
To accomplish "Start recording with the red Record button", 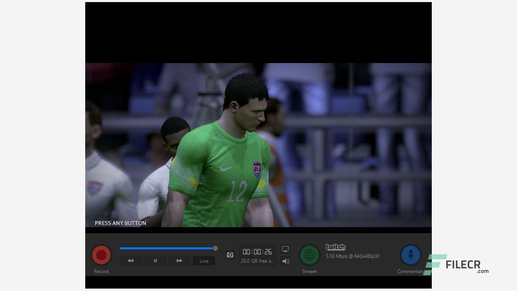I will (x=101, y=255).
